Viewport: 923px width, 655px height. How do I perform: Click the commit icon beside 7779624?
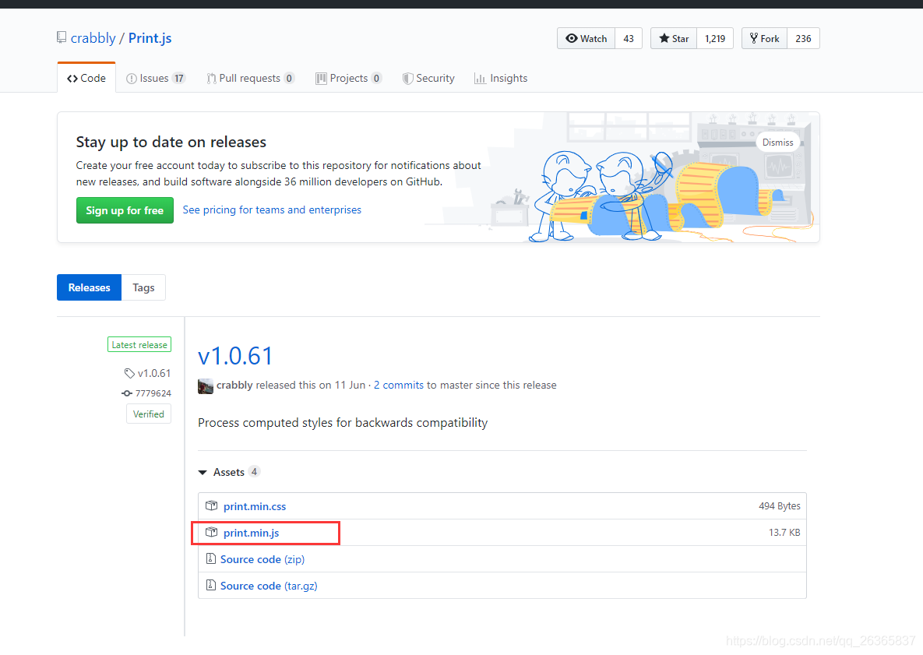tap(126, 393)
